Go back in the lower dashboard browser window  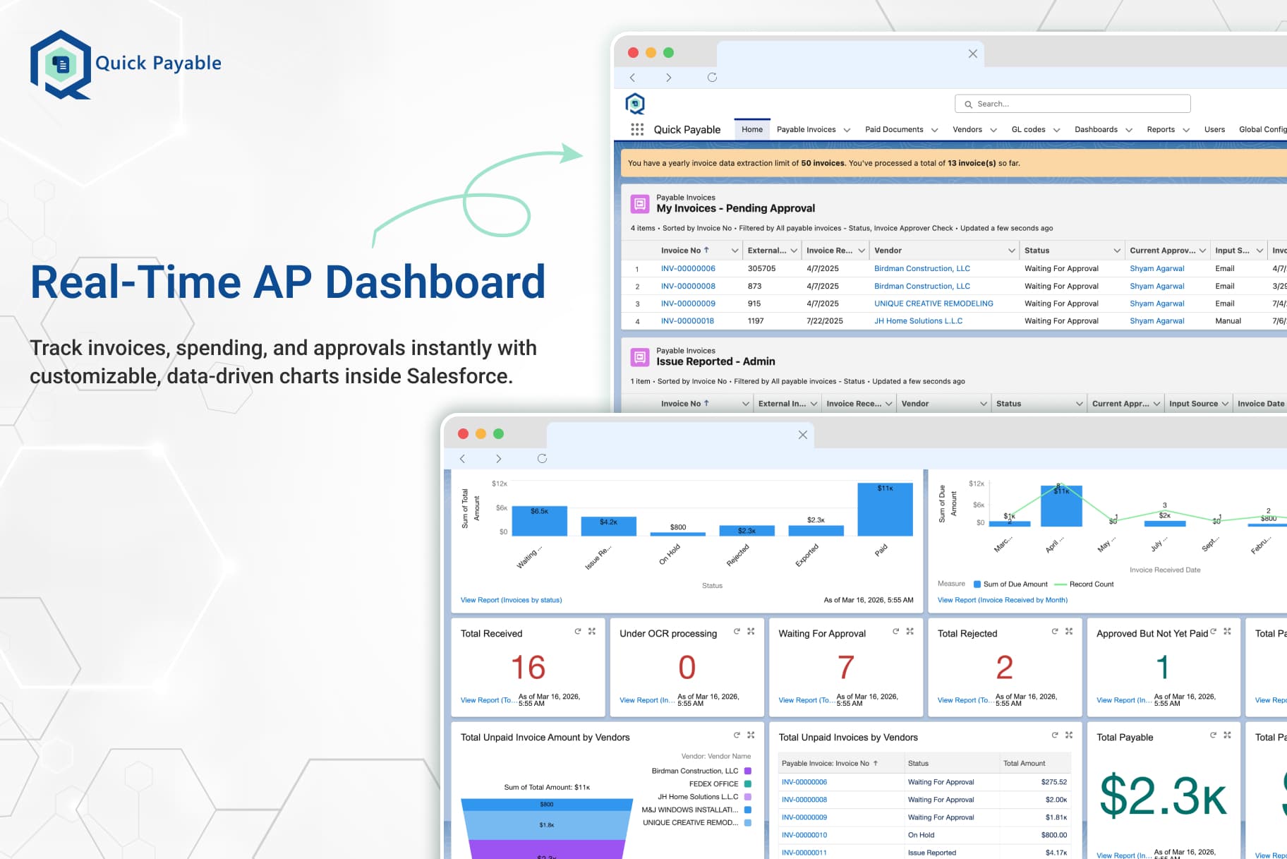pos(462,459)
